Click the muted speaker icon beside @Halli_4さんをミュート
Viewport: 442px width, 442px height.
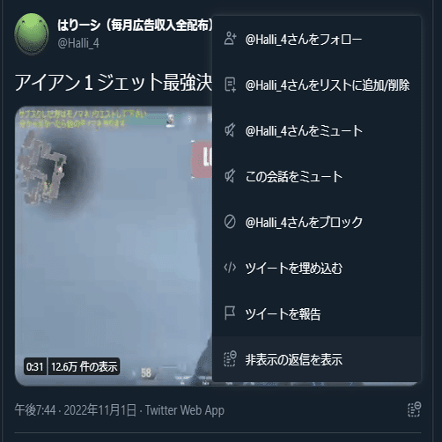click(x=230, y=130)
